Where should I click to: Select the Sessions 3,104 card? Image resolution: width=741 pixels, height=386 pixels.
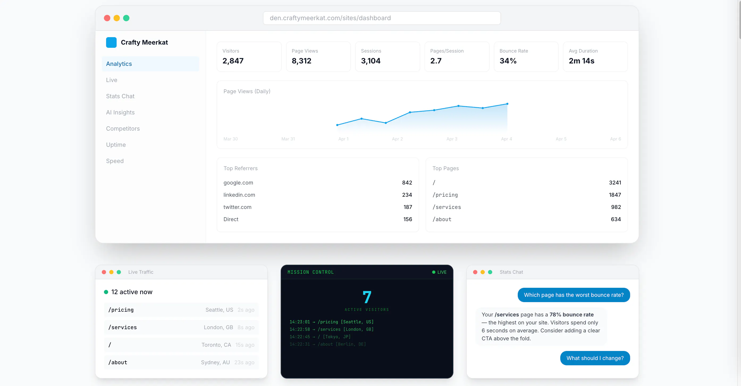(388, 57)
